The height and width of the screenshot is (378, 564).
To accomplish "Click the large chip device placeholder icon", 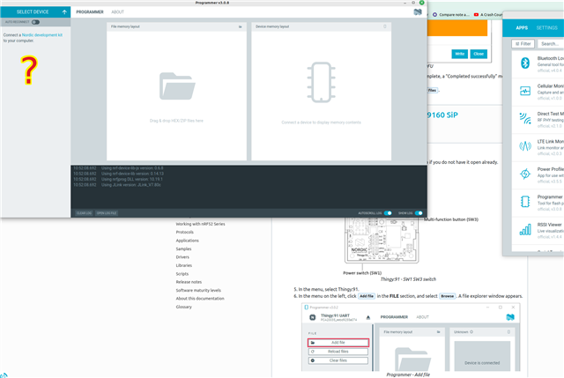I will (321, 82).
